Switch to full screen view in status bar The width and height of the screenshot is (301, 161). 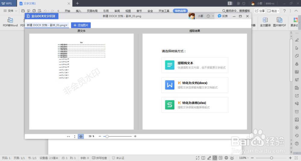[x=197, y=158]
